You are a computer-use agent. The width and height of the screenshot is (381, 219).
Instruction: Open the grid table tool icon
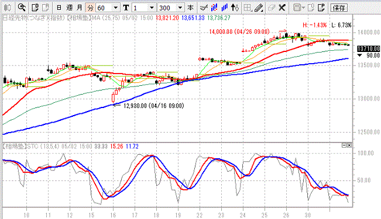[x=248, y=8]
